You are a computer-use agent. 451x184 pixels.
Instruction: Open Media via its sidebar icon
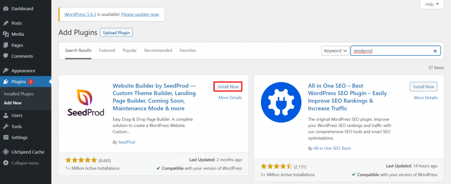pyautogui.click(x=5, y=34)
